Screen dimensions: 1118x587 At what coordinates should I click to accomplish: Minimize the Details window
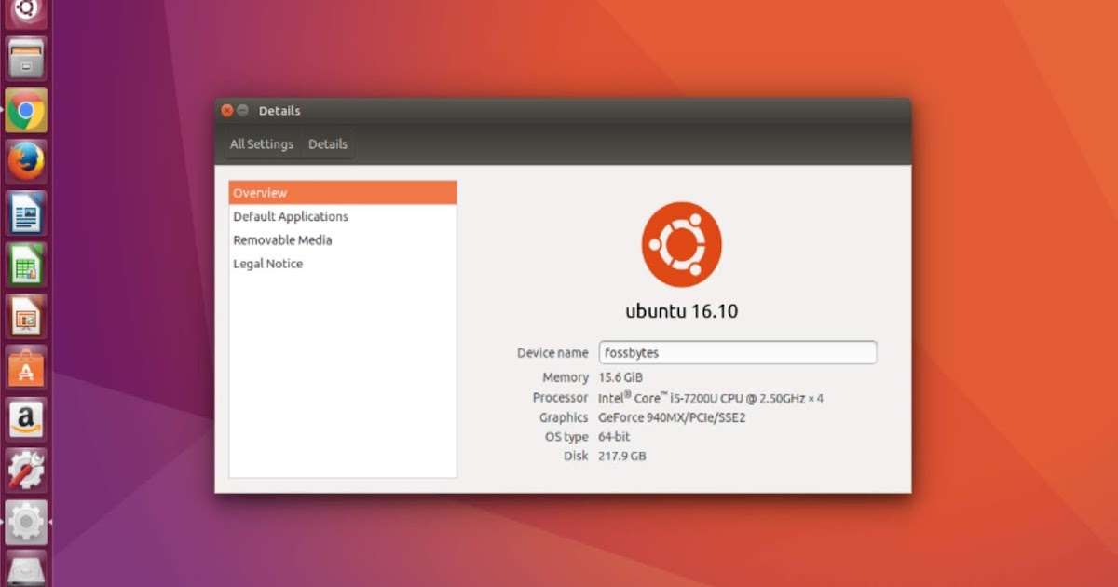tap(242, 111)
